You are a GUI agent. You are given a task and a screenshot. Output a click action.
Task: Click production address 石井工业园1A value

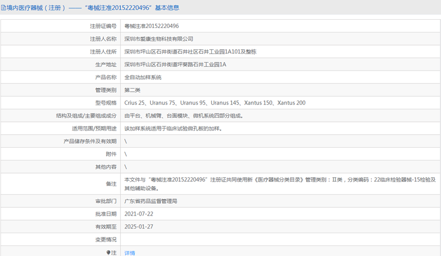pyautogui.click(x=175, y=65)
